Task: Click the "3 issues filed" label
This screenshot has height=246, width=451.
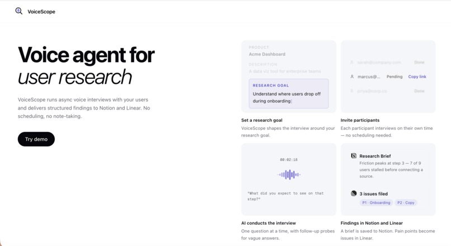Action: [x=374, y=193]
